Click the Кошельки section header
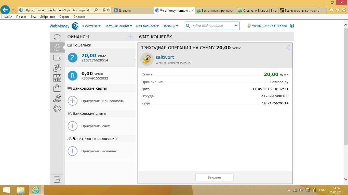The image size is (348, 195). 100,45
